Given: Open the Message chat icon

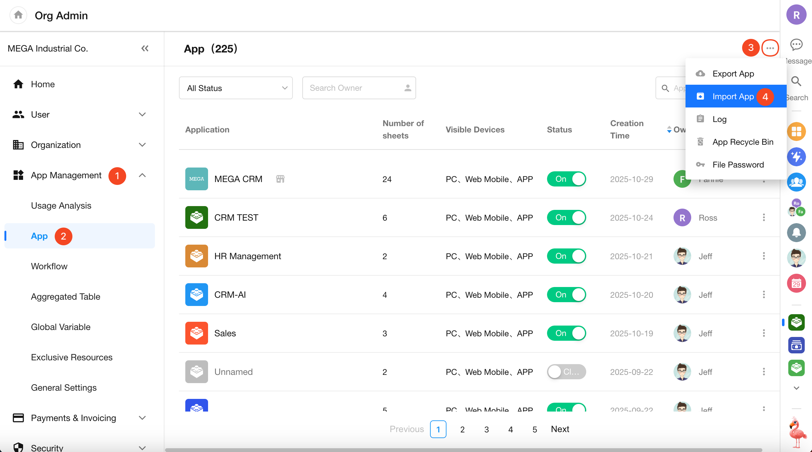Looking at the screenshot, I should point(796,45).
